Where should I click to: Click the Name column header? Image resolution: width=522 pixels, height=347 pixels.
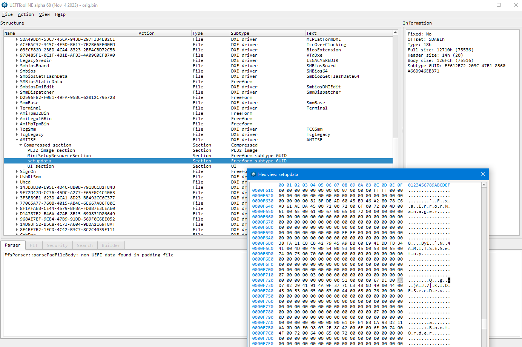click(10, 33)
